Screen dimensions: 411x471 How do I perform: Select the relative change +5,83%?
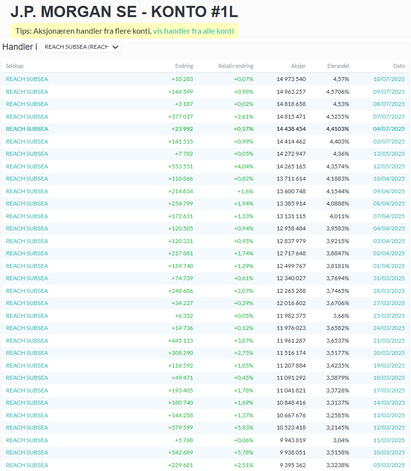(x=244, y=428)
